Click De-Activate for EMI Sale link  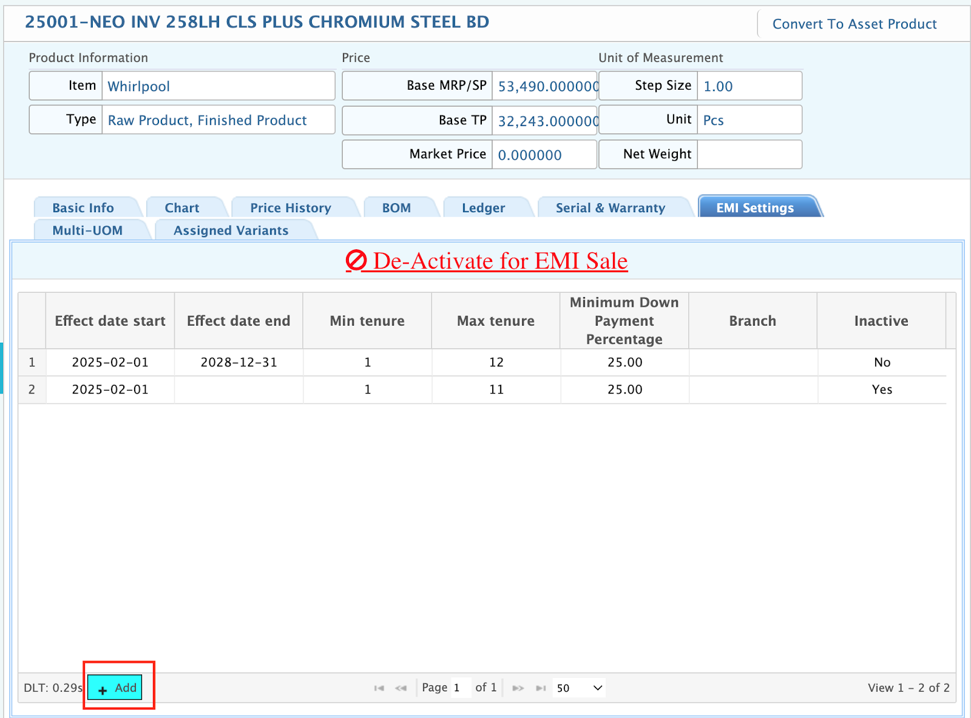pos(487,261)
